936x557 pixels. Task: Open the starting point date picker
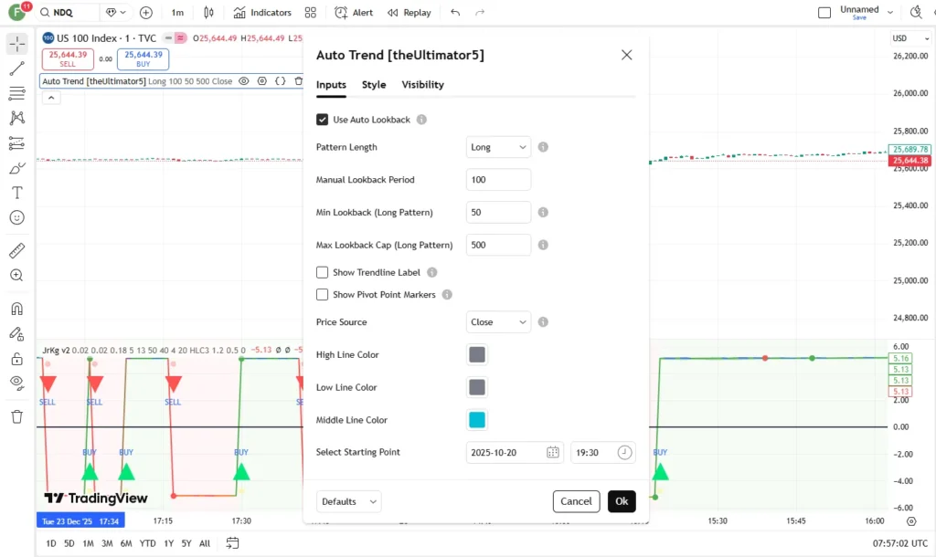[515, 453]
